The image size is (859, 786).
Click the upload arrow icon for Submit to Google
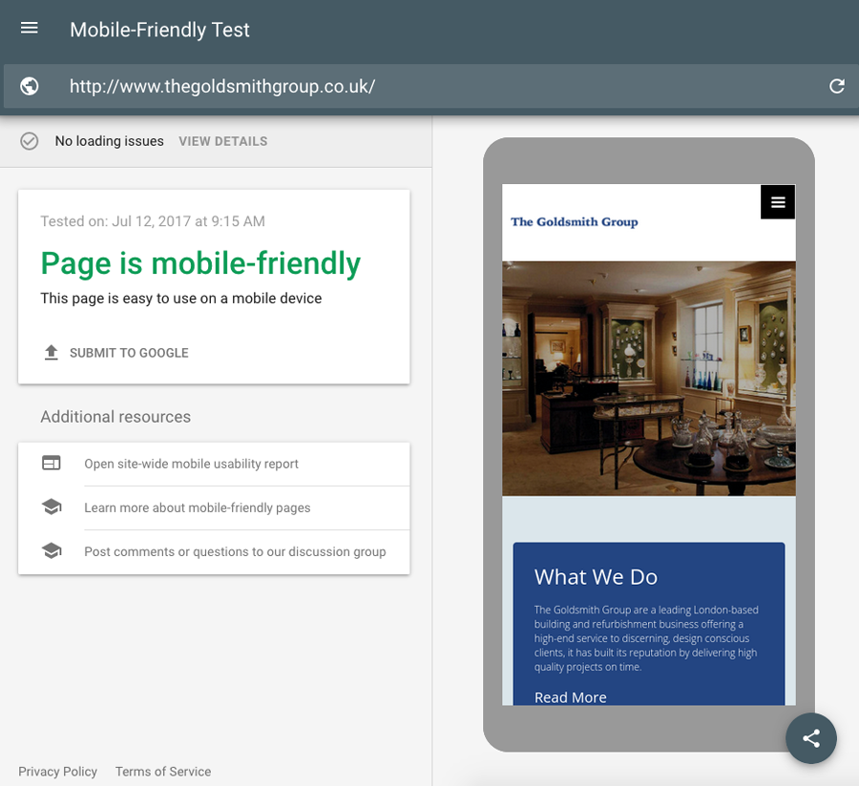(51, 353)
